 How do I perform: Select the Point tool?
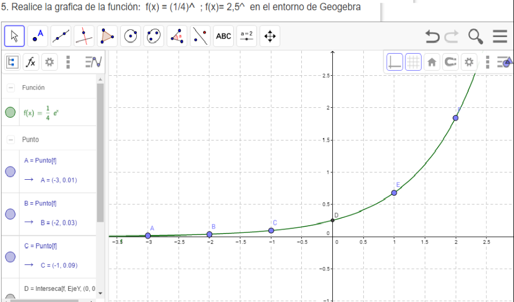[x=38, y=36]
